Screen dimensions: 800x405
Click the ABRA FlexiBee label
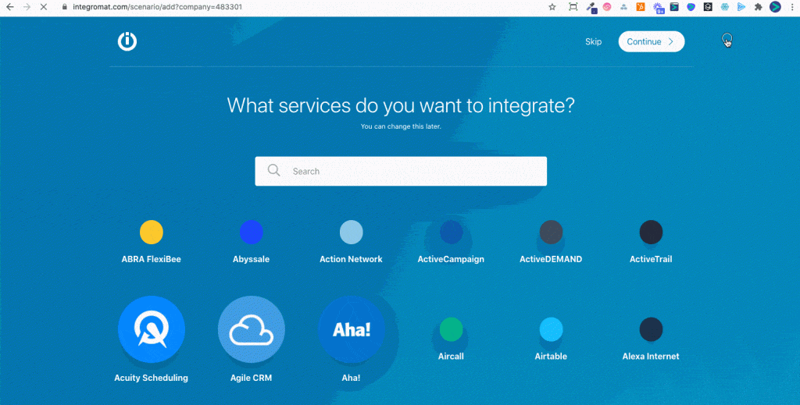(x=151, y=259)
